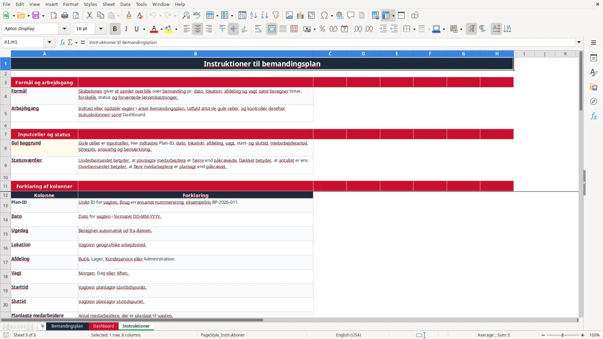Click the Copy icon
The height and width of the screenshot is (339, 603).
point(100,16)
